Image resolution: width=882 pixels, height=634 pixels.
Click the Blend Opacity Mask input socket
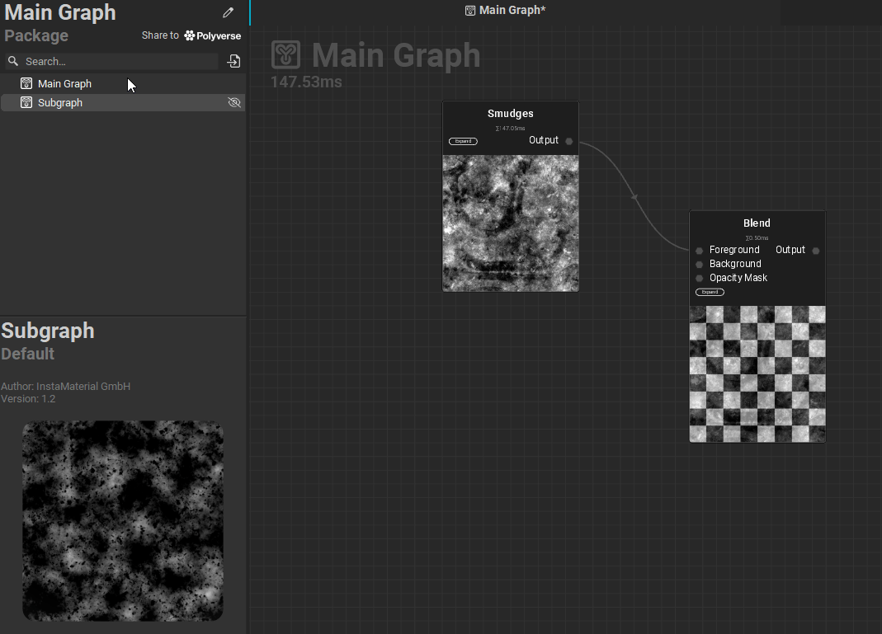click(x=699, y=278)
